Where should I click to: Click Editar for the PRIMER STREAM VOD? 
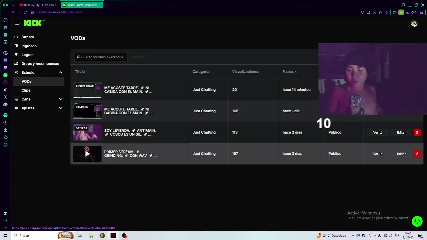pos(401,154)
